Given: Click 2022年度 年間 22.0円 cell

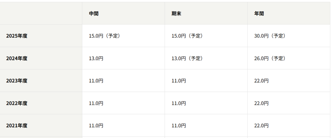Looking at the screenshot, I should pyautogui.click(x=262, y=103).
